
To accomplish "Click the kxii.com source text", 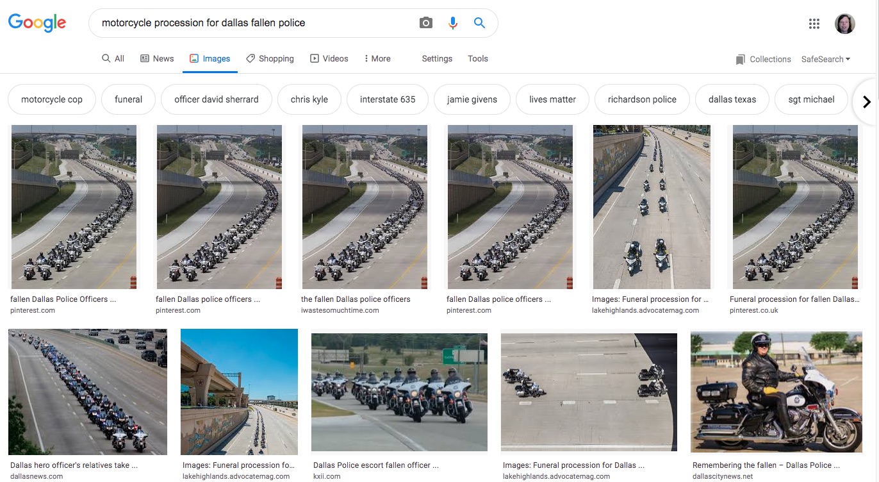I will [x=327, y=476].
